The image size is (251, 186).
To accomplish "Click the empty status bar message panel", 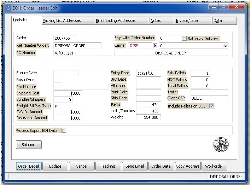I will [107, 177].
